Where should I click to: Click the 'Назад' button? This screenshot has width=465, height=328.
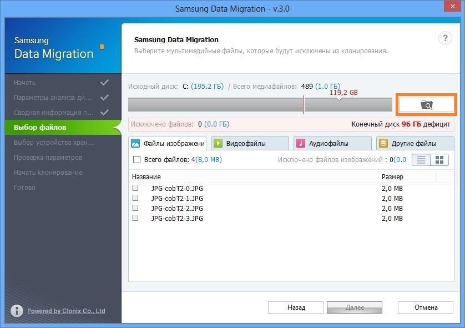(296, 307)
